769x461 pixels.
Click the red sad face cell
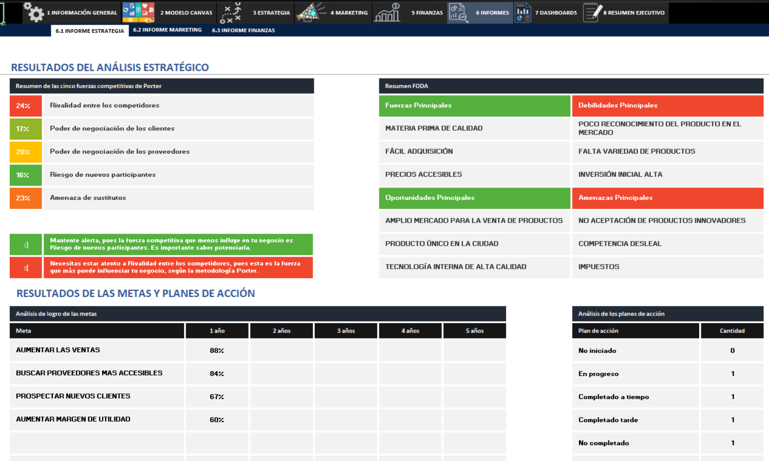(26, 267)
